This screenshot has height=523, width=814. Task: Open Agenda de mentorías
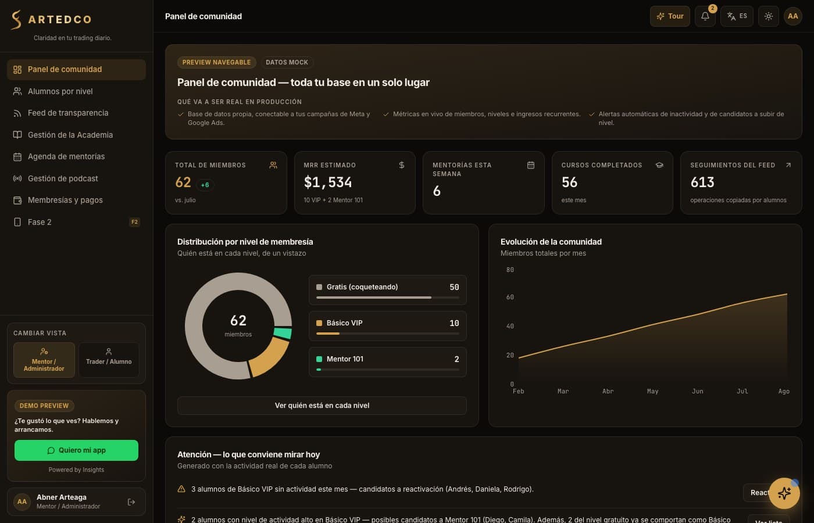[x=76, y=156]
